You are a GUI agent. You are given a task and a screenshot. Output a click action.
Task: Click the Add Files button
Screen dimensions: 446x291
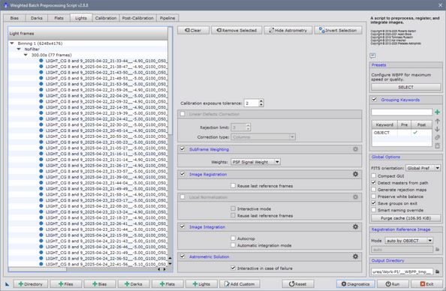pos(66,284)
